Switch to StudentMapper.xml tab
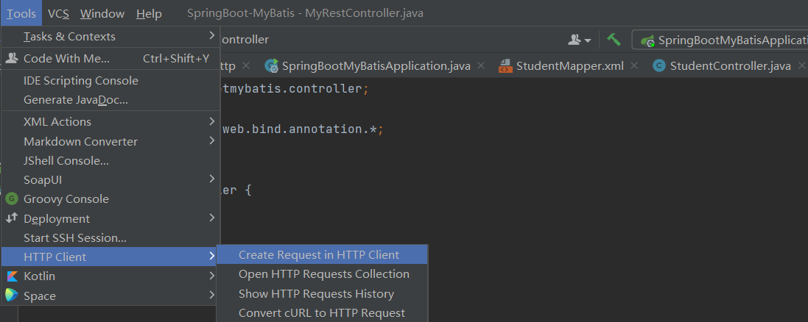 [x=570, y=66]
